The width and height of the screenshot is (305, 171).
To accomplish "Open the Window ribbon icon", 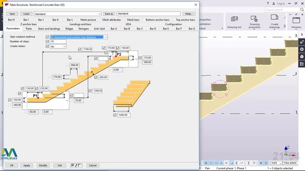I will click(296, 20).
